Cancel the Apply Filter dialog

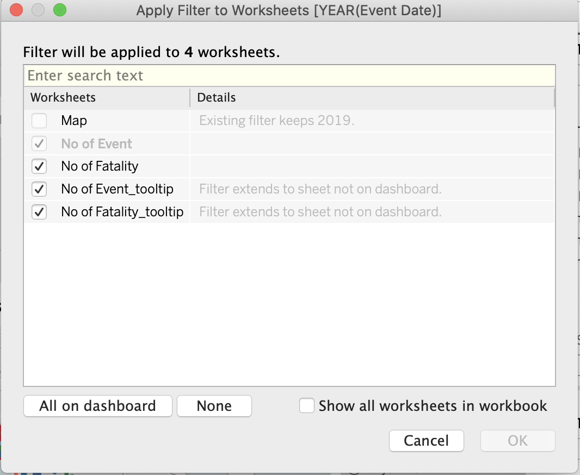tap(426, 441)
